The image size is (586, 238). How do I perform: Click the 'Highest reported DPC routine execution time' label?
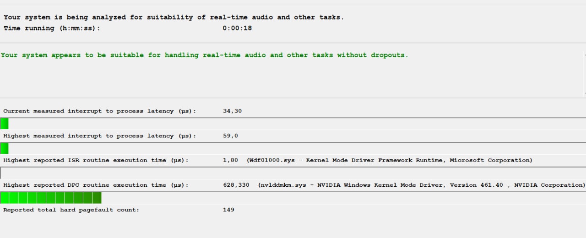[x=96, y=185]
